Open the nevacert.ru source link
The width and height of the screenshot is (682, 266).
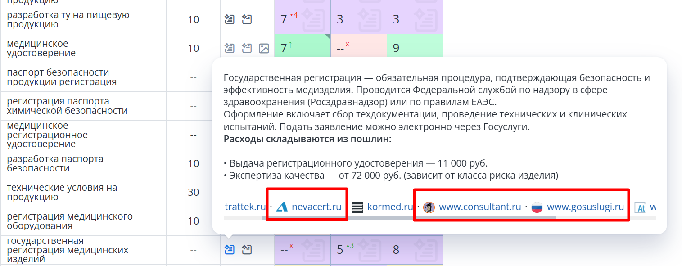pyautogui.click(x=316, y=207)
